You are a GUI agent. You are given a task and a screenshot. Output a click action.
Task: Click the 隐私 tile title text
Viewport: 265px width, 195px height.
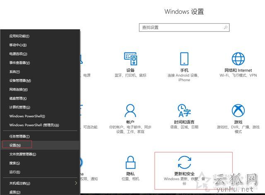pyautogui.click(x=130, y=174)
